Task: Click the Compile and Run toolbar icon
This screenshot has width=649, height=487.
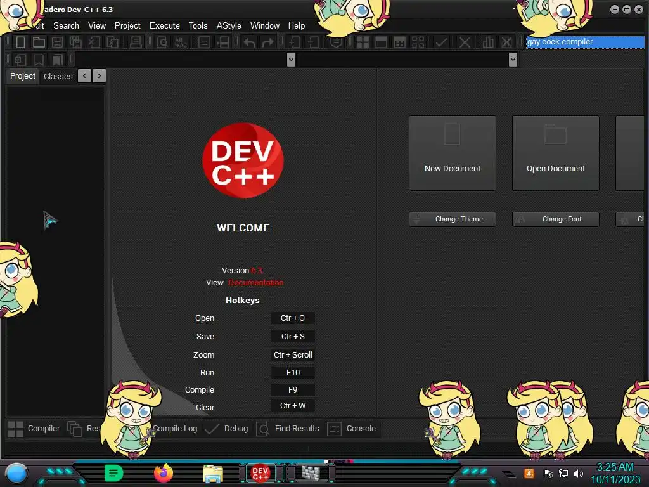Action: [399, 42]
